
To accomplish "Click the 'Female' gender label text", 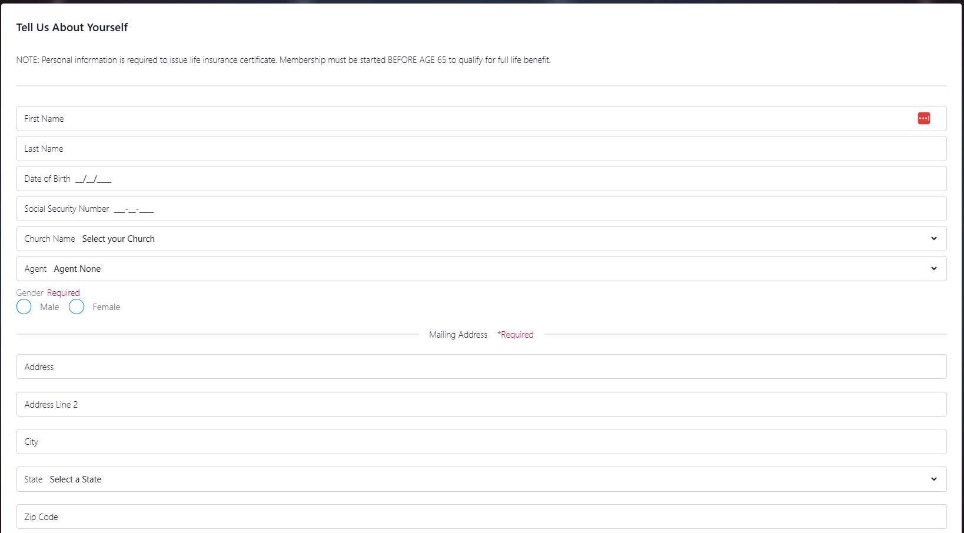I will pyautogui.click(x=106, y=307).
